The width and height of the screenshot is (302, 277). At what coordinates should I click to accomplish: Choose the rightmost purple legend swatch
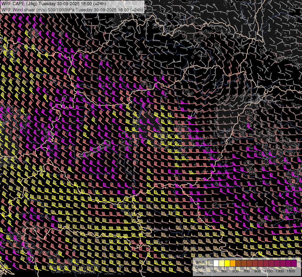294,263
